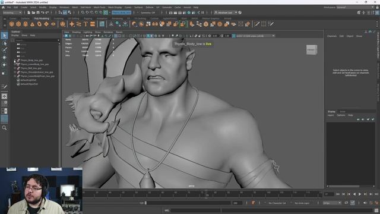Open the Deform menu
Screen dimensions: 380x214
[x=149, y=8]
